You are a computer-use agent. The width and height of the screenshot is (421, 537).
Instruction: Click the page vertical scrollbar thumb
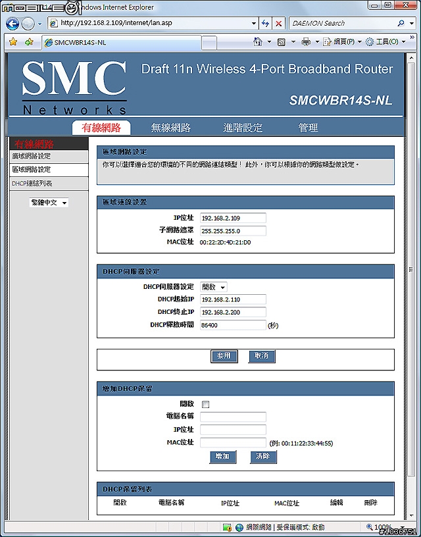pos(411,270)
